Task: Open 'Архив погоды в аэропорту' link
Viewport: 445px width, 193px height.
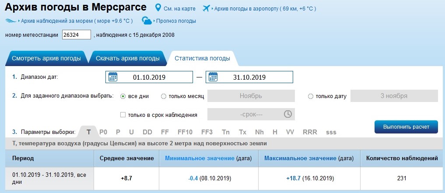Action: coord(265,9)
